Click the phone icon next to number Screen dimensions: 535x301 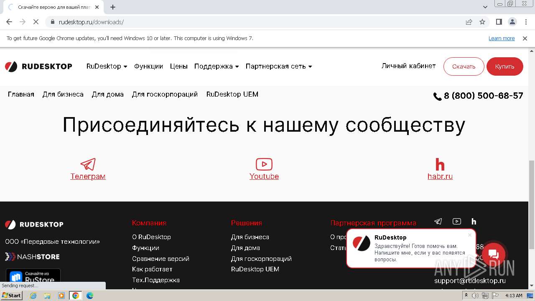[438, 97]
